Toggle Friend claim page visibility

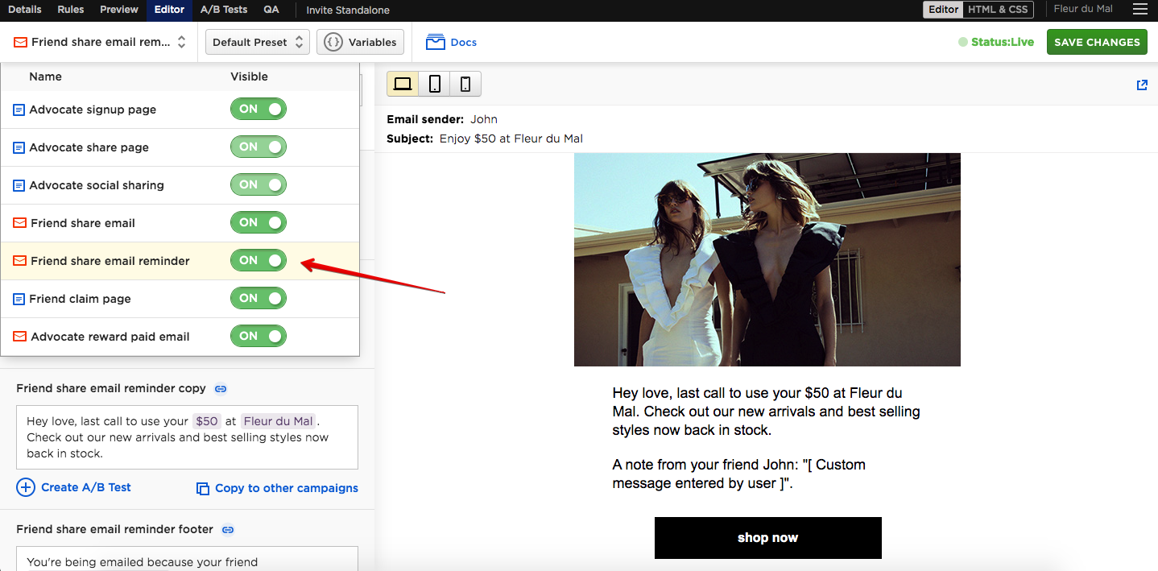pos(258,298)
